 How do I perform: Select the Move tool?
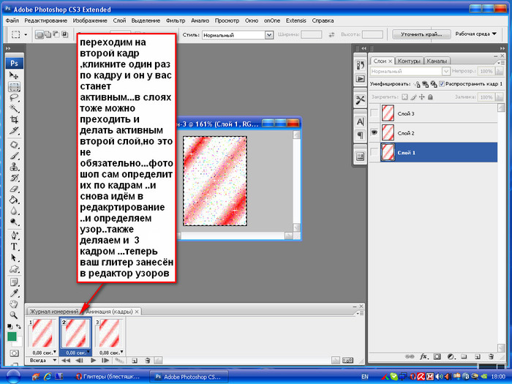pos(14,75)
